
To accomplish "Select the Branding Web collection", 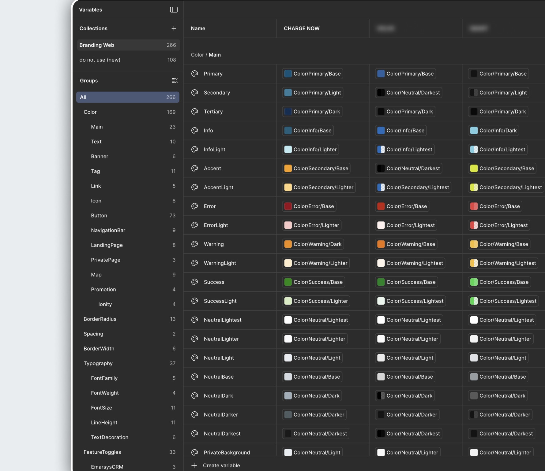I will pyautogui.click(x=128, y=45).
